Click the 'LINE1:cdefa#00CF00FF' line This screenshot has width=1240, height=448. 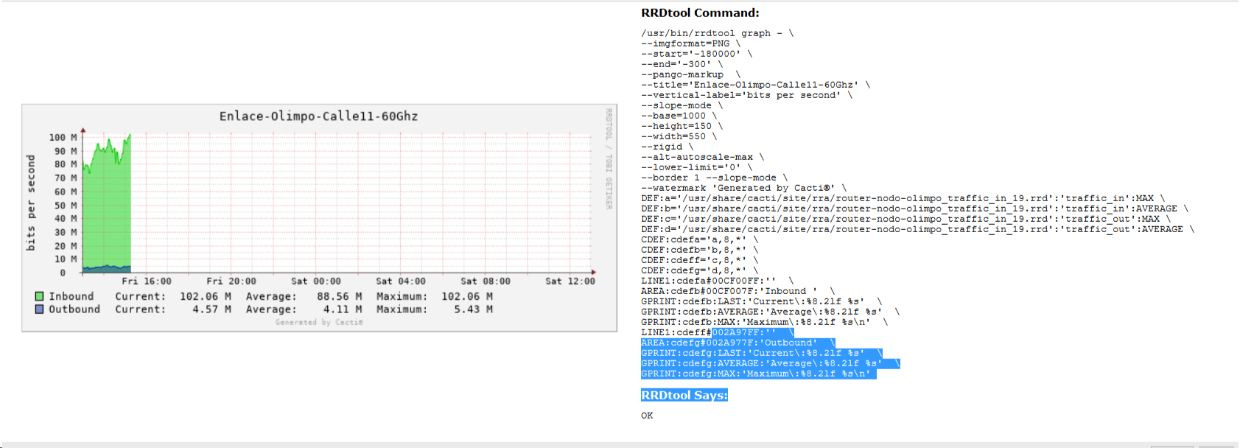click(x=718, y=281)
